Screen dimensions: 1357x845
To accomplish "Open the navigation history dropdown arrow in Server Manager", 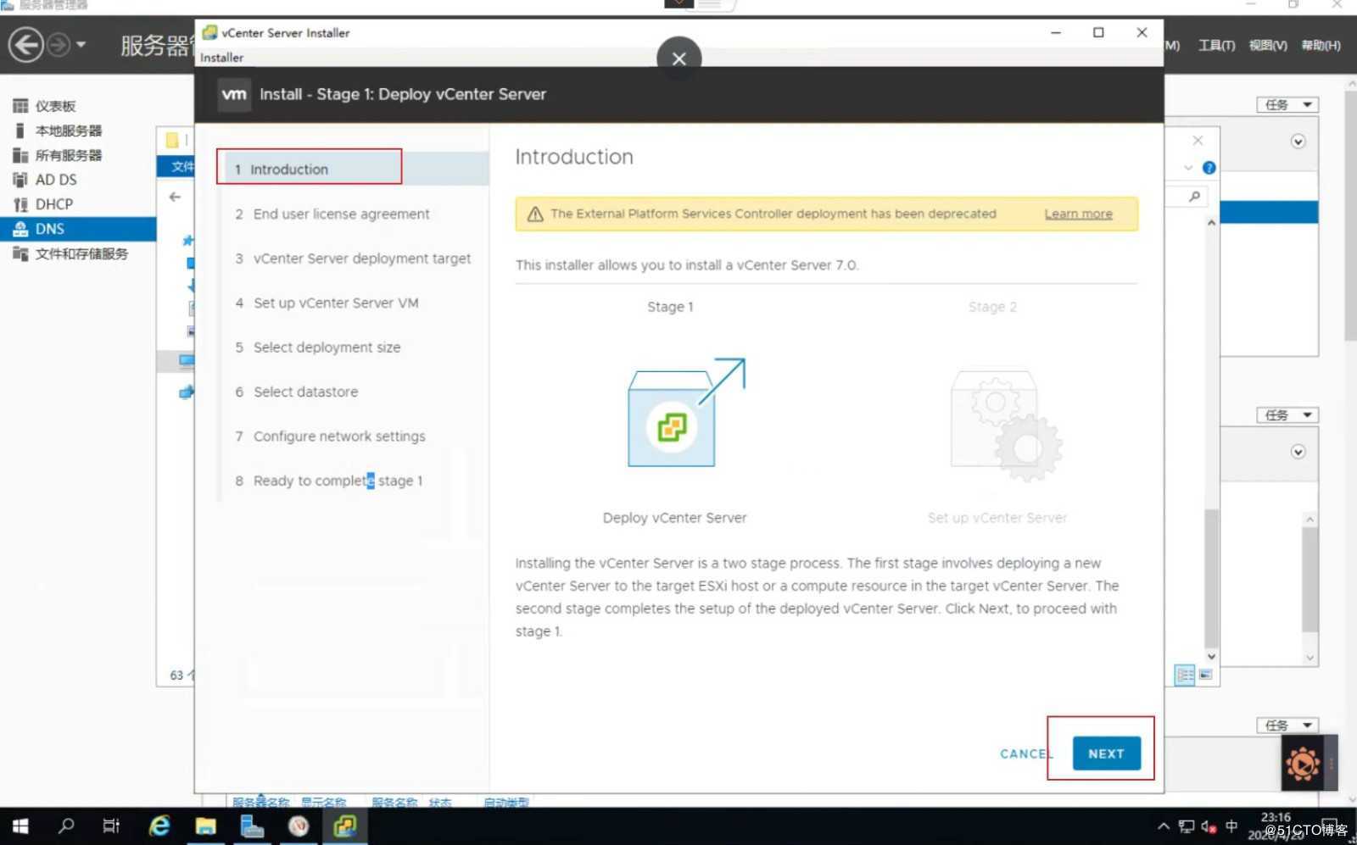I will point(81,44).
